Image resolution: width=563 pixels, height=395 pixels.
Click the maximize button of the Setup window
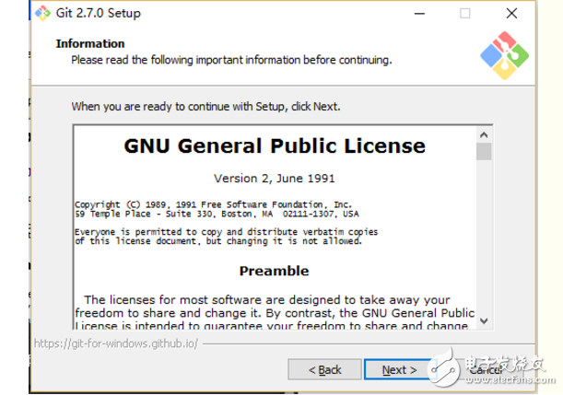[x=465, y=14]
